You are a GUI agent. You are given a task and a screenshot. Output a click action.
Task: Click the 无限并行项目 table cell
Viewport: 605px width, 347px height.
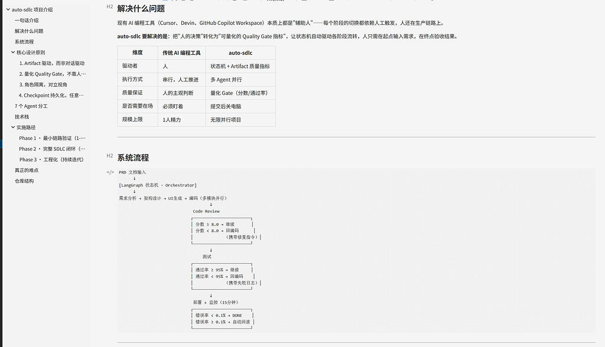pyautogui.click(x=240, y=120)
